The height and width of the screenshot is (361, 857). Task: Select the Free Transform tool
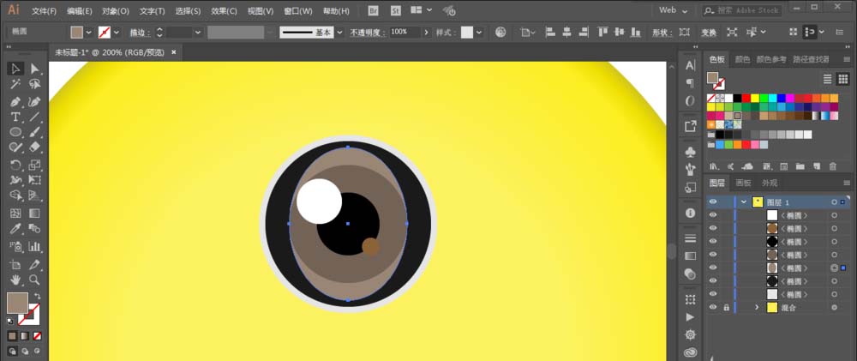(x=35, y=180)
